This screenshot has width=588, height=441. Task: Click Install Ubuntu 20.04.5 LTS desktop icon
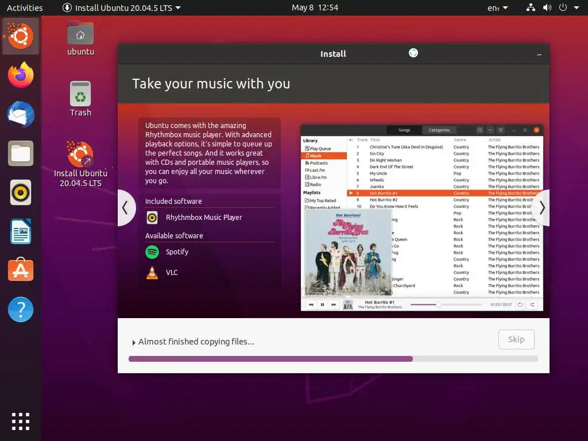pyautogui.click(x=80, y=164)
